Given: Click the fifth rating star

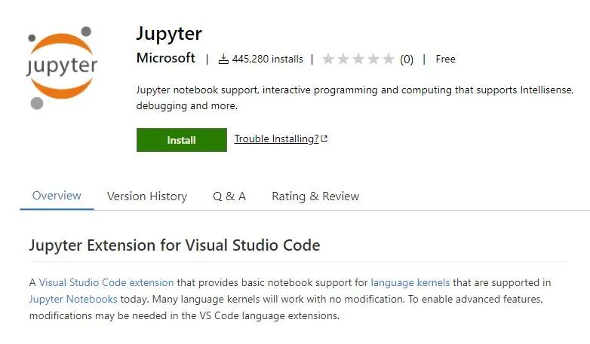Looking at the screenshot, I should click(389, 59).
